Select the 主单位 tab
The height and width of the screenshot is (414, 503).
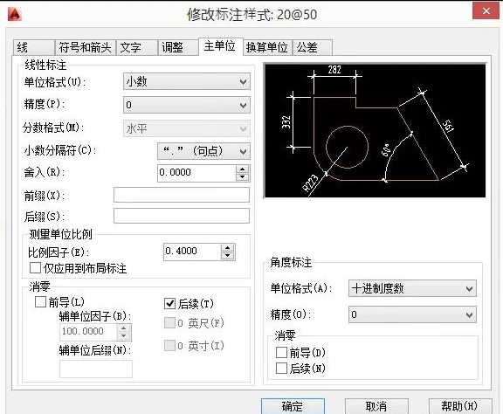pyautogui.click(x=220, y=46)
